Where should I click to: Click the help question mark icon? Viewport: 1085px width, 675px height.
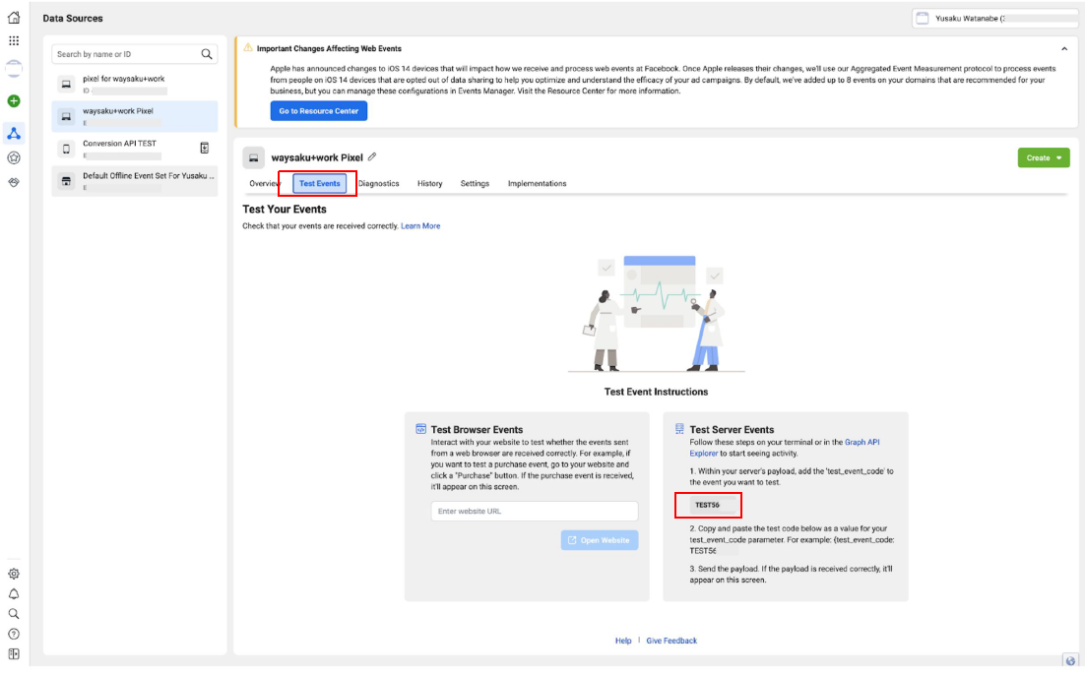coord(14,634)
